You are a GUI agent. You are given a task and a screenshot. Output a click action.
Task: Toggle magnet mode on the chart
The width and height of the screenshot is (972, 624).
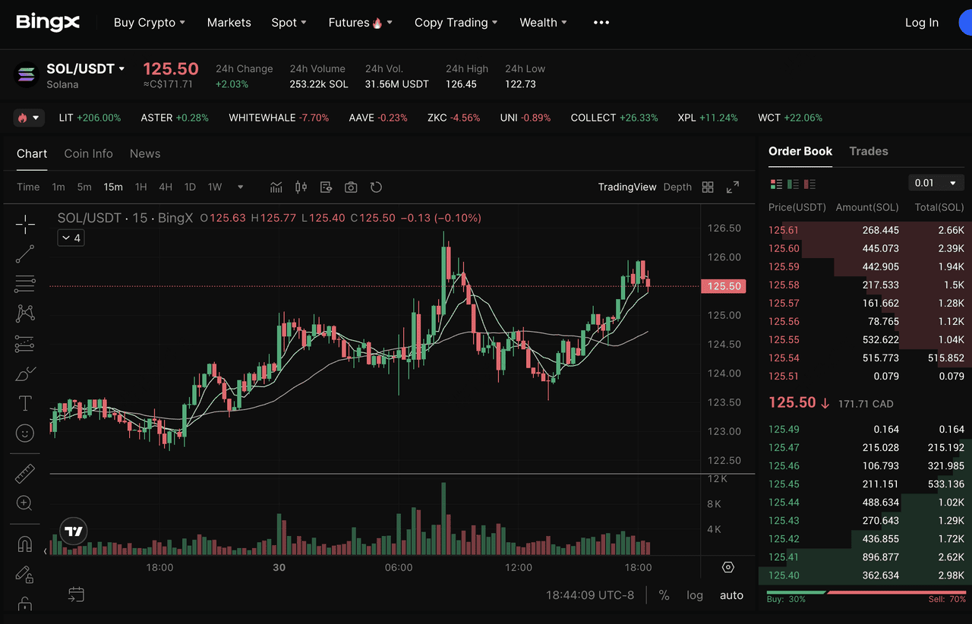point(25,544)
